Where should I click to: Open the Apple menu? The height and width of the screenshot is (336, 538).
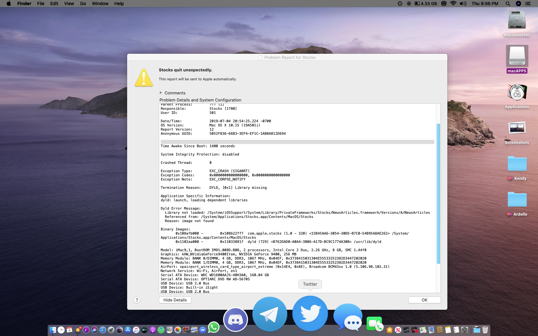click(9, 4)
